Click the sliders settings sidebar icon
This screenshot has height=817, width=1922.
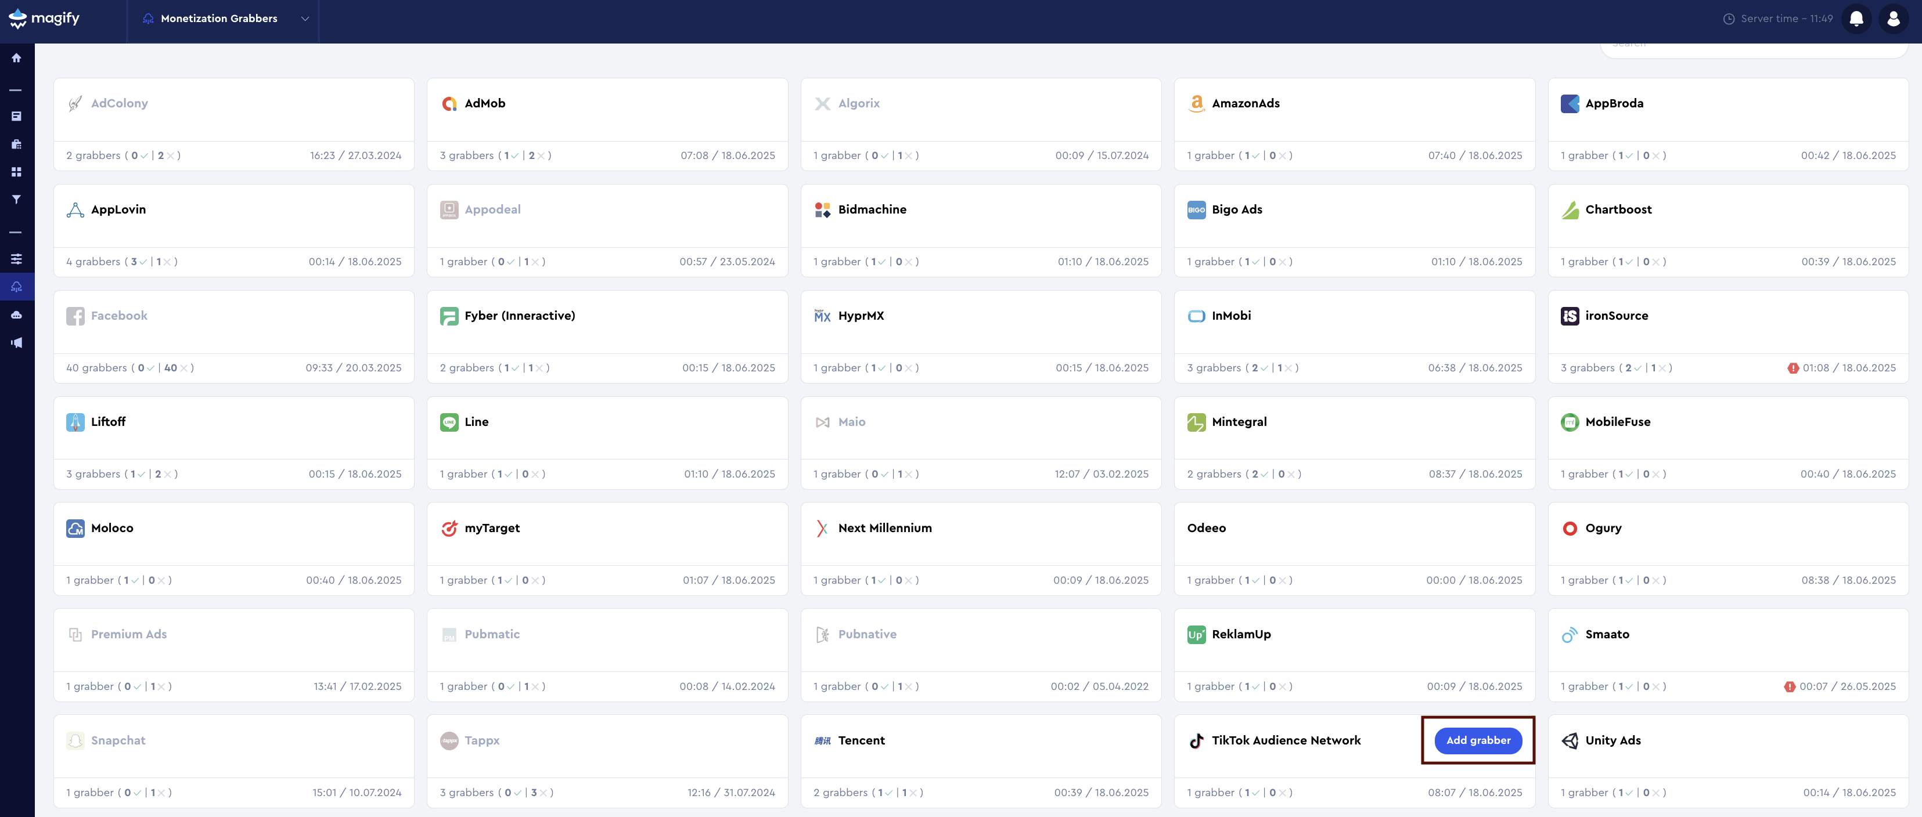16,259
